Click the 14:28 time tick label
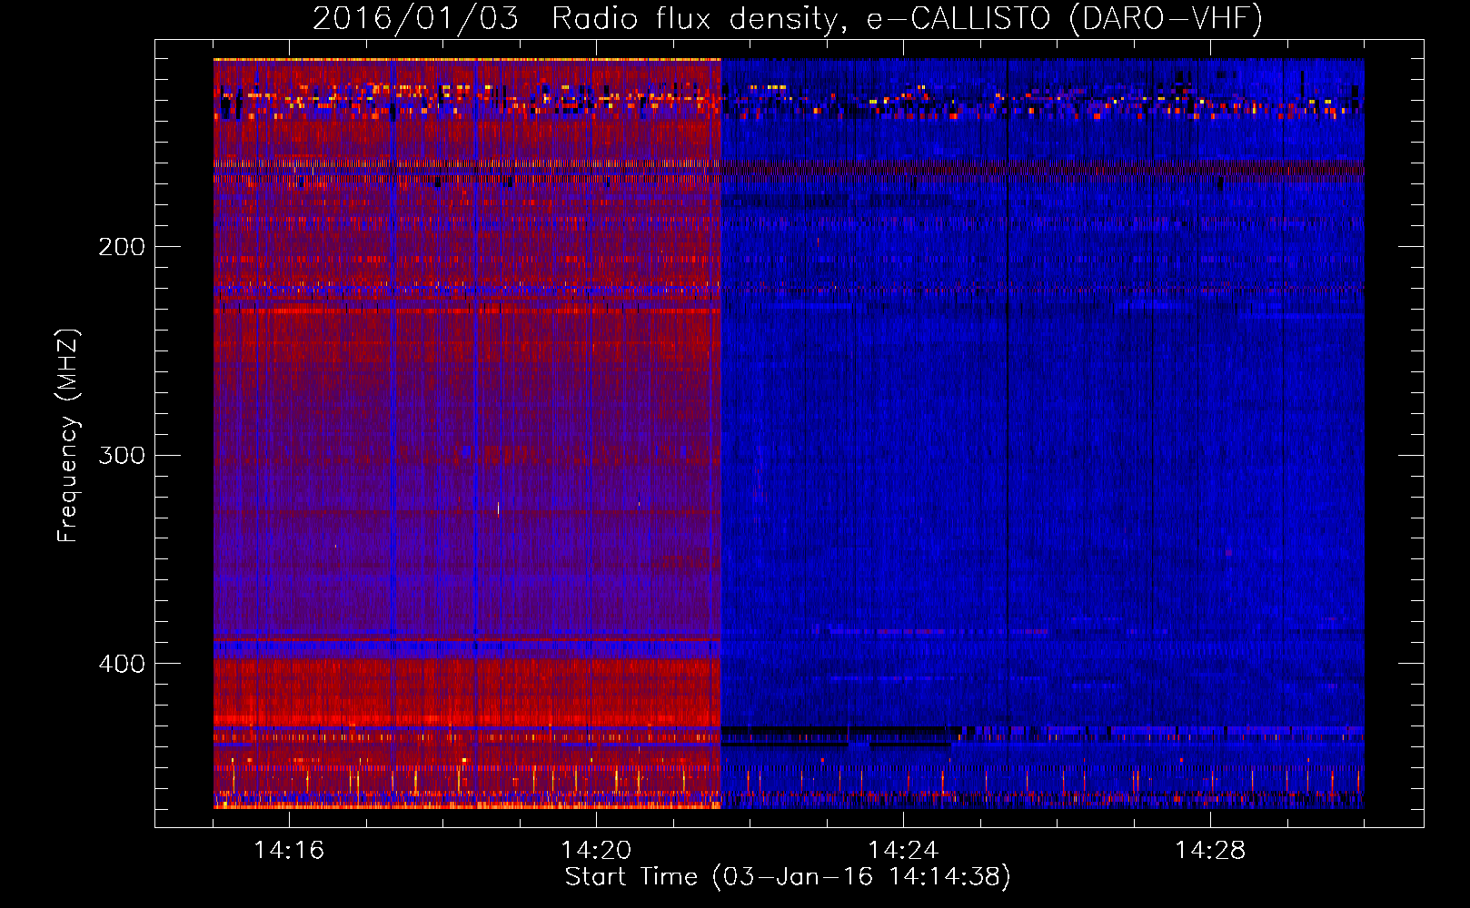The image size is (1470, 908). (x=1210, y=850)
